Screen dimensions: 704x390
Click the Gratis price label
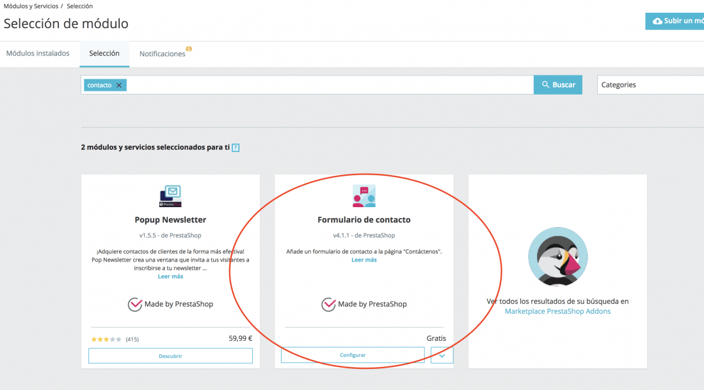(x=436, y=338)
